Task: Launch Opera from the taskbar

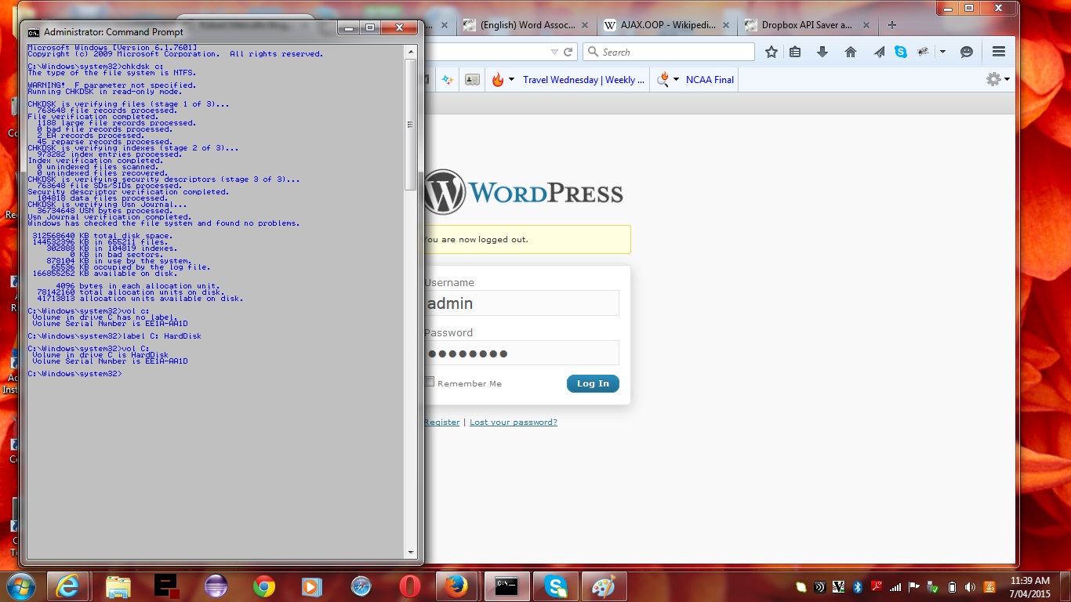Action: [409, 586]
